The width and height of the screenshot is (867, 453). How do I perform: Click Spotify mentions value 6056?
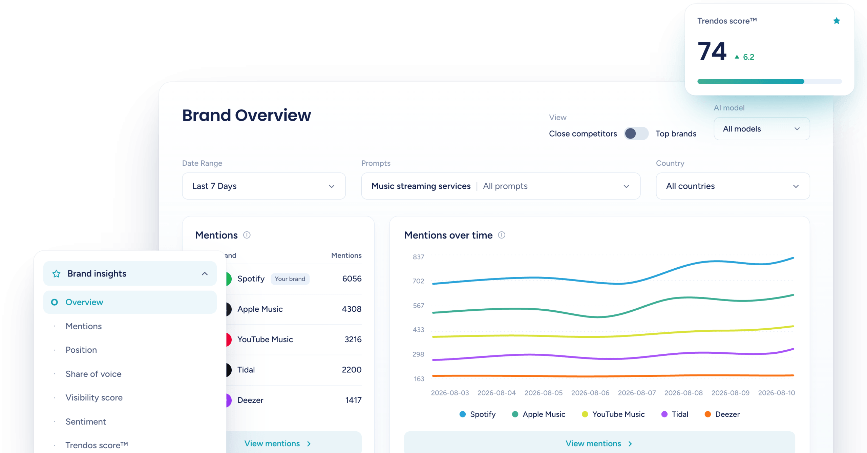coord(352,279)
